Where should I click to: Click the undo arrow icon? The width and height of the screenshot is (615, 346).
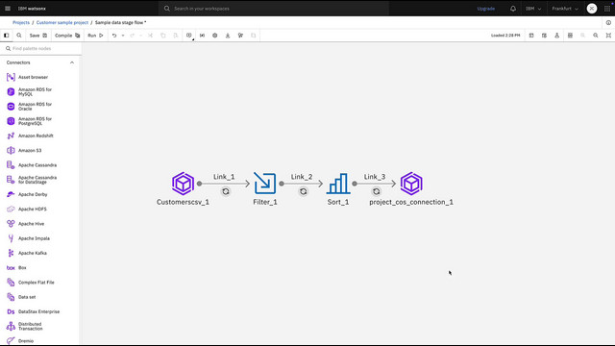114,36
